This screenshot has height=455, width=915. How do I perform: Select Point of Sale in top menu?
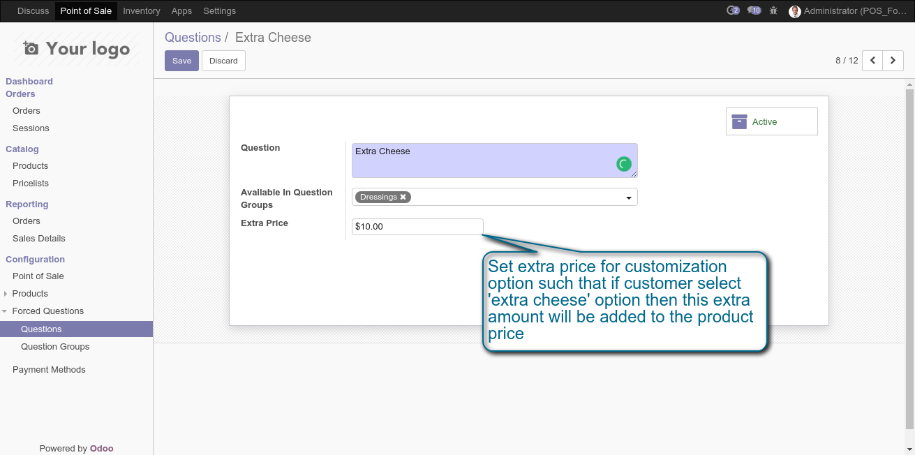(86, 11)
